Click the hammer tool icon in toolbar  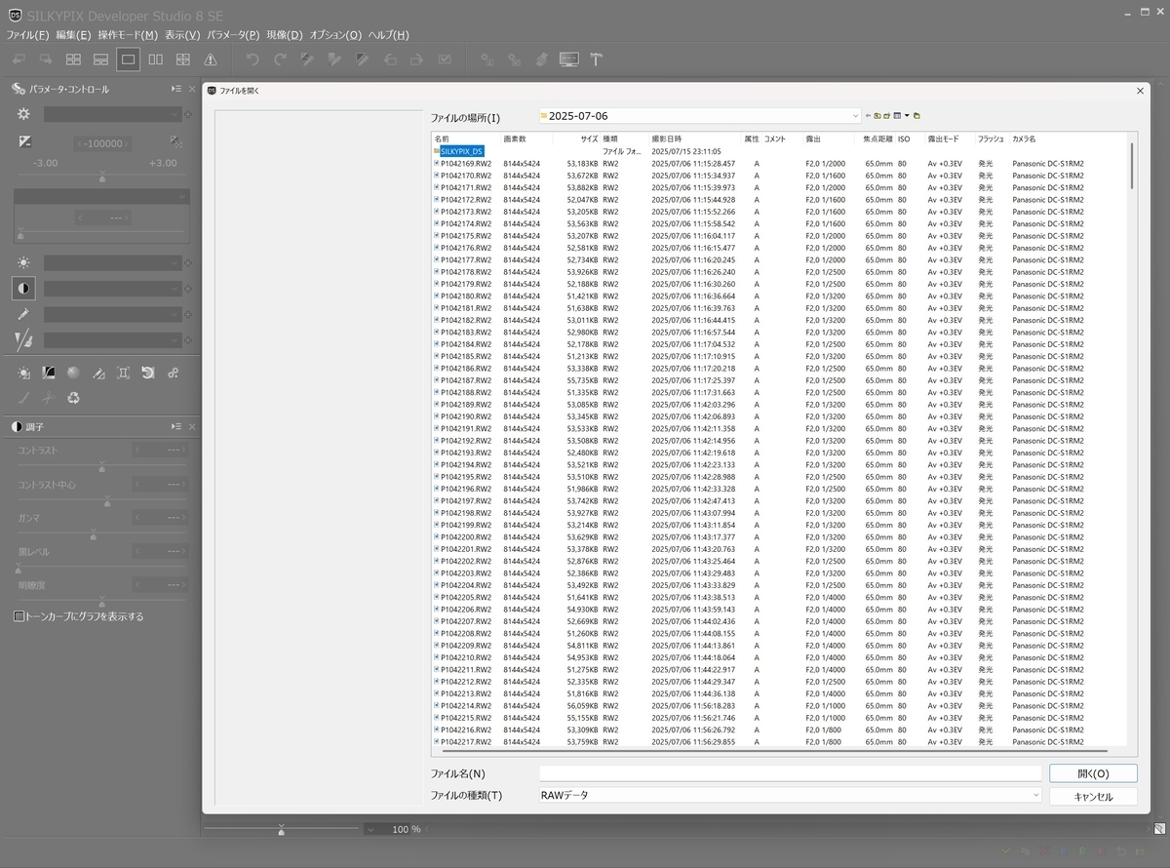tap(596, 59)
